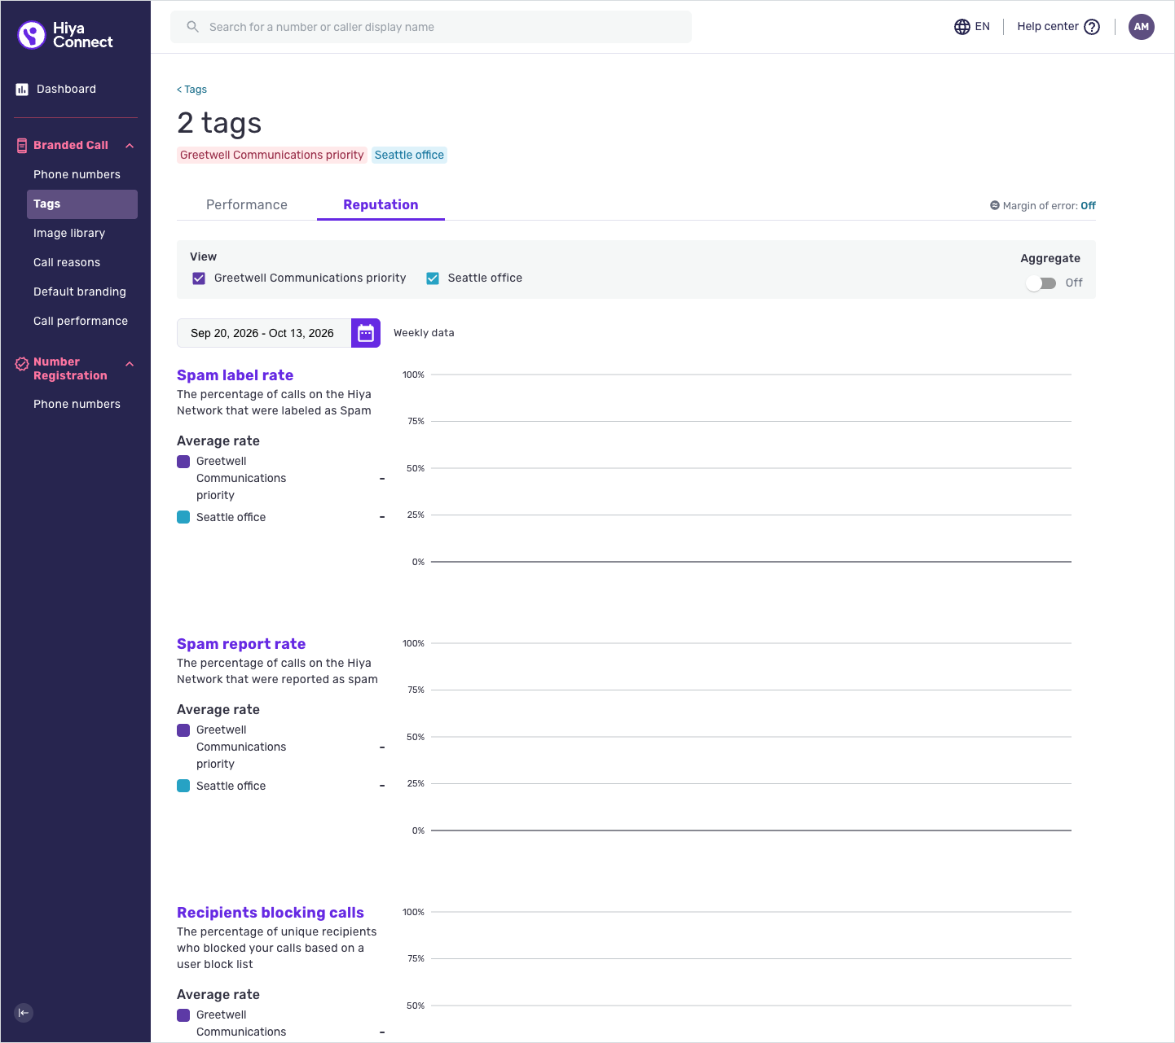Open Call performance in sidebar

pyautogui.click(x=81, y=322)
